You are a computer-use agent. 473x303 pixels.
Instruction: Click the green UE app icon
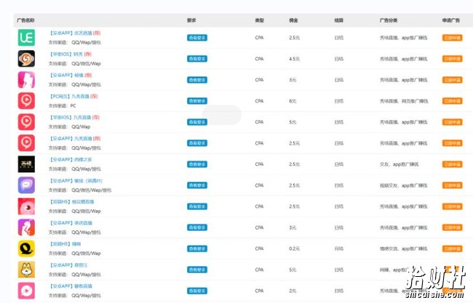point(26,38)
